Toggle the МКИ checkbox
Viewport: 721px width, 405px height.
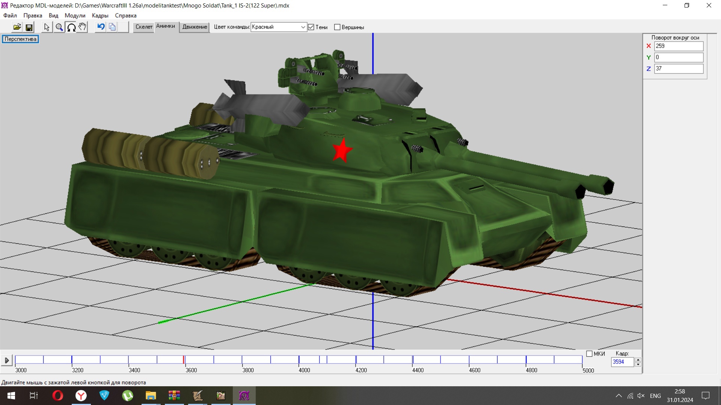(589, 354)
